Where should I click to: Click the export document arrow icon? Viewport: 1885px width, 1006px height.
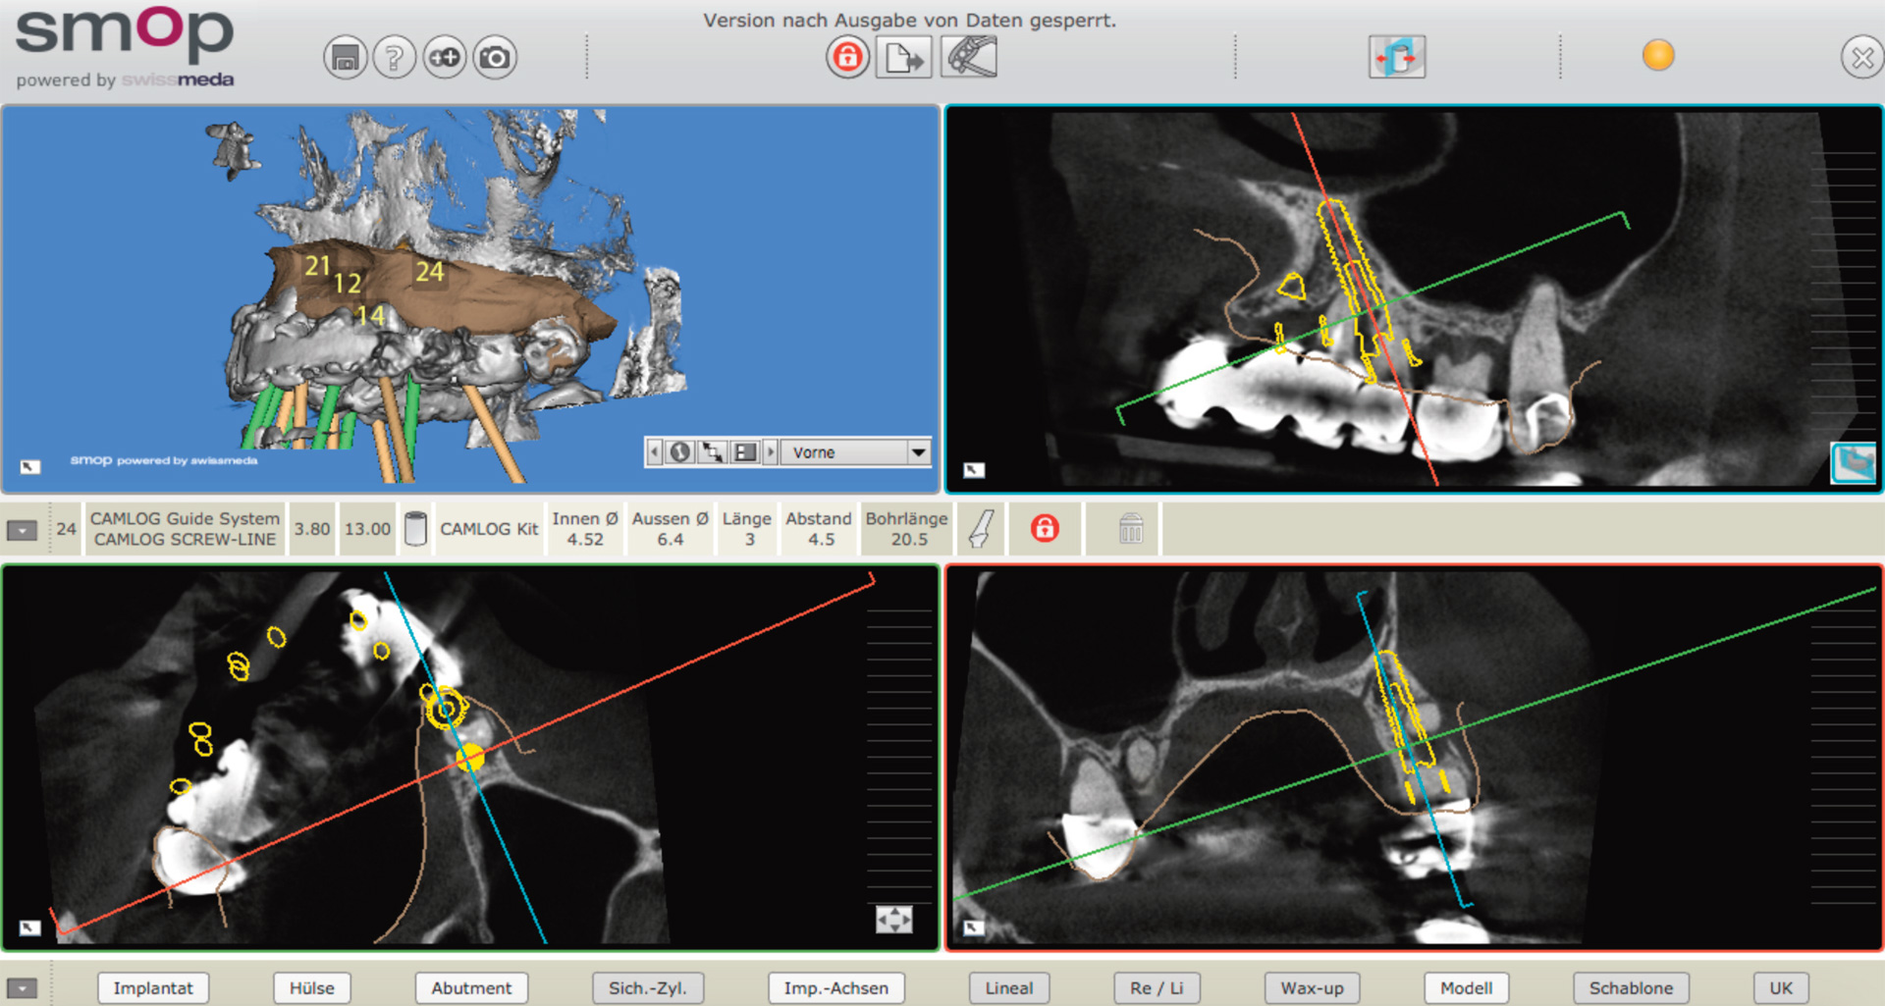[903, 58]
